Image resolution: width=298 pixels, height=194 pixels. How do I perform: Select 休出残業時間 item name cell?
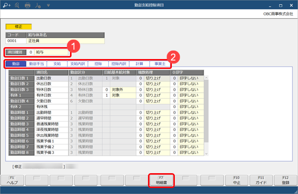[x=51, y=135]
